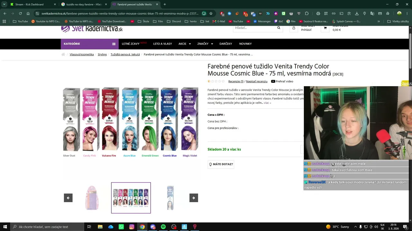The image size is (412, 231).
Task: Reload the page
Action: (20, 13)
